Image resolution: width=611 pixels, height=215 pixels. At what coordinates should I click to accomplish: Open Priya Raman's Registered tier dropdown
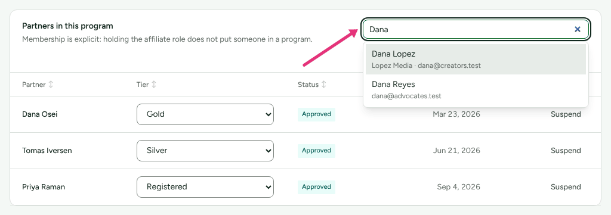205,187
